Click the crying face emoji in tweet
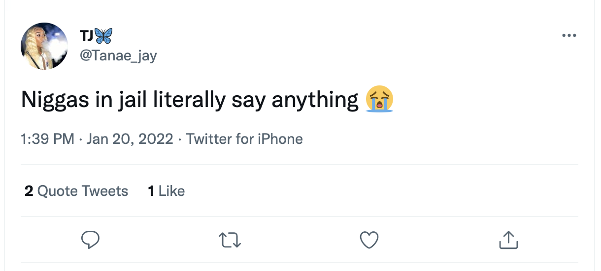The height and width of the screenshot is (271, 601). coord(379,100)
